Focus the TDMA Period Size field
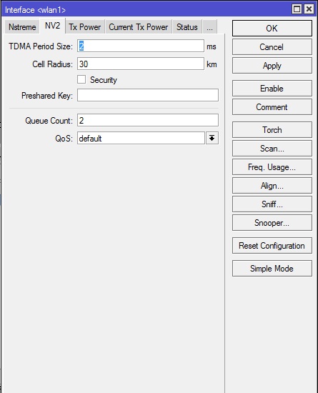 pos(141,46)
